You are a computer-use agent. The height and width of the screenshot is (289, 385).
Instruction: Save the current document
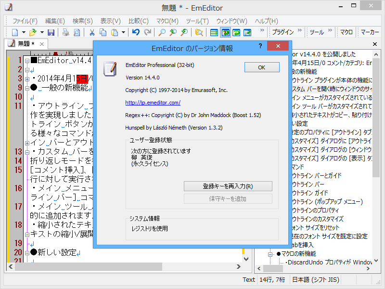pos(51,32)
